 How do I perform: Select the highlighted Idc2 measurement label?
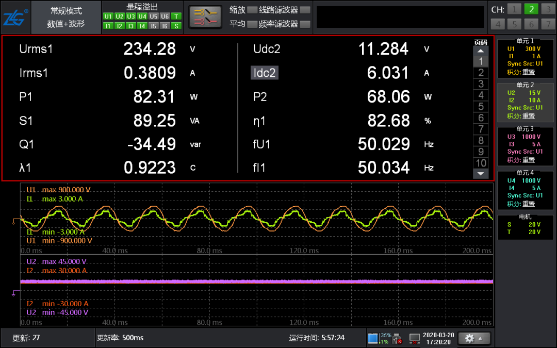(265, 73)
